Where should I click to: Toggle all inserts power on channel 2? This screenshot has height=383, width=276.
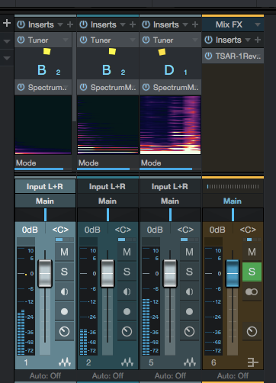pyautogui.click(x=83, y=24)
